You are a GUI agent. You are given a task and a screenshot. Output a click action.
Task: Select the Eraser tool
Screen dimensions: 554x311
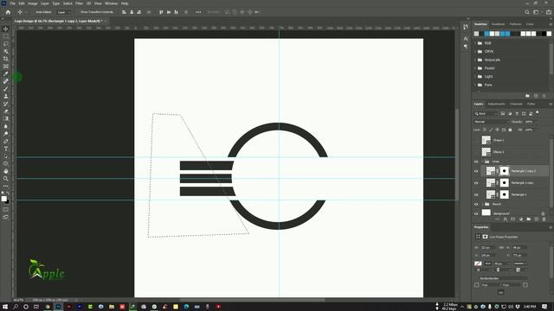coord(6,111)
